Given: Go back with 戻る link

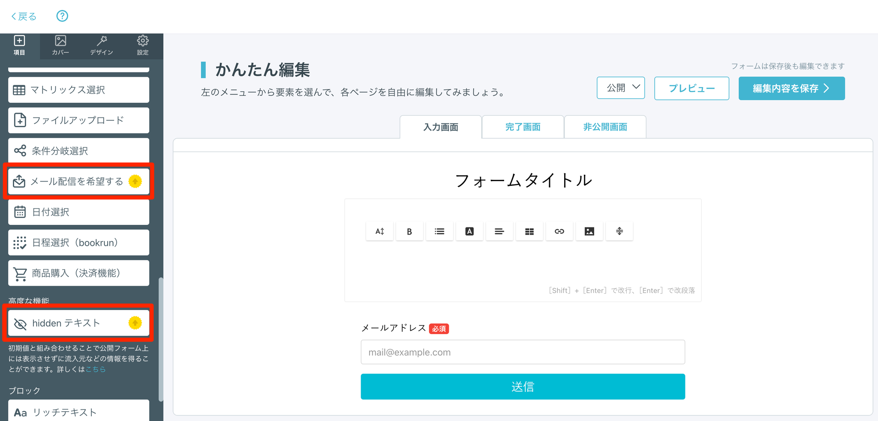Looking at the screenshot, I should pos(24,16).
